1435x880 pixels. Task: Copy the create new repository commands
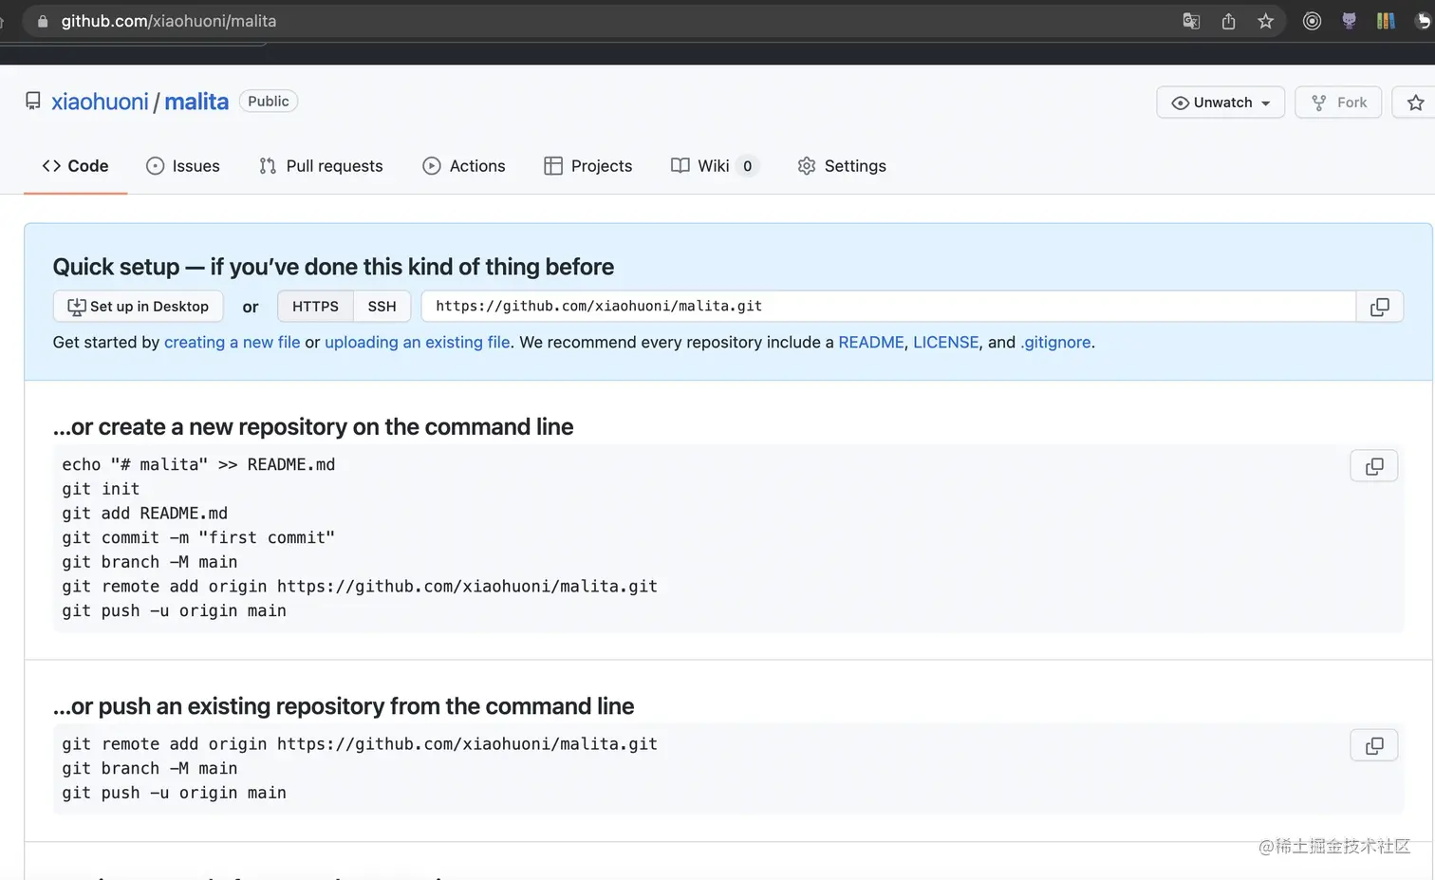tap(1374, 466)
